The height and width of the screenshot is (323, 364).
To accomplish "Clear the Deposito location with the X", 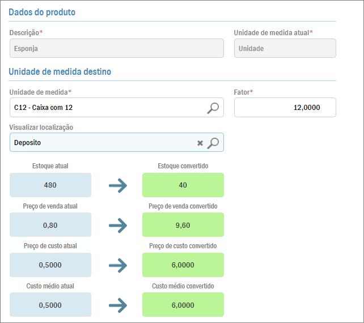I will pos(200,143).
